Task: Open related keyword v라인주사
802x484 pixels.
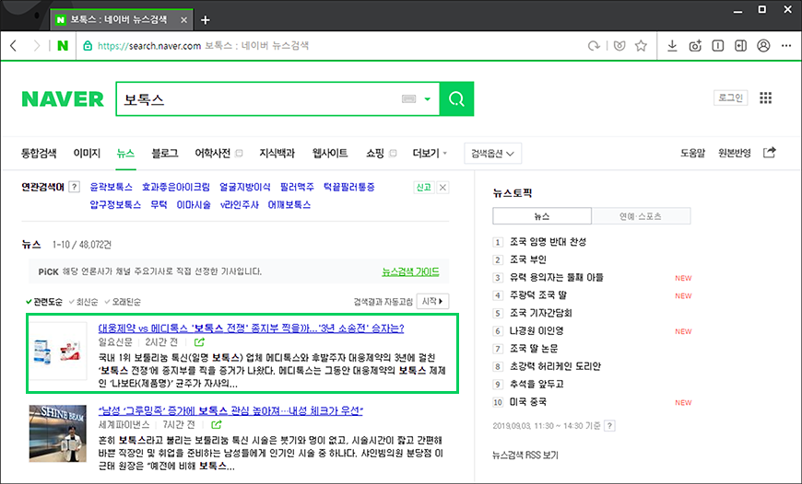Action: [x=240, y=204]
